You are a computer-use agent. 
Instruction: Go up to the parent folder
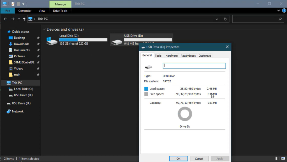[x=24, y=19]
